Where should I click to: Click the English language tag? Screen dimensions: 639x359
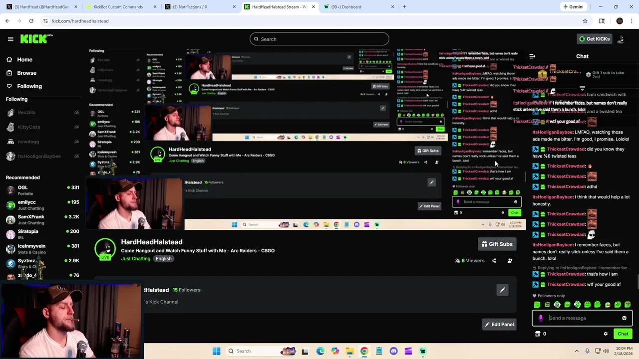pyautogui.click(x=163, y=259)
